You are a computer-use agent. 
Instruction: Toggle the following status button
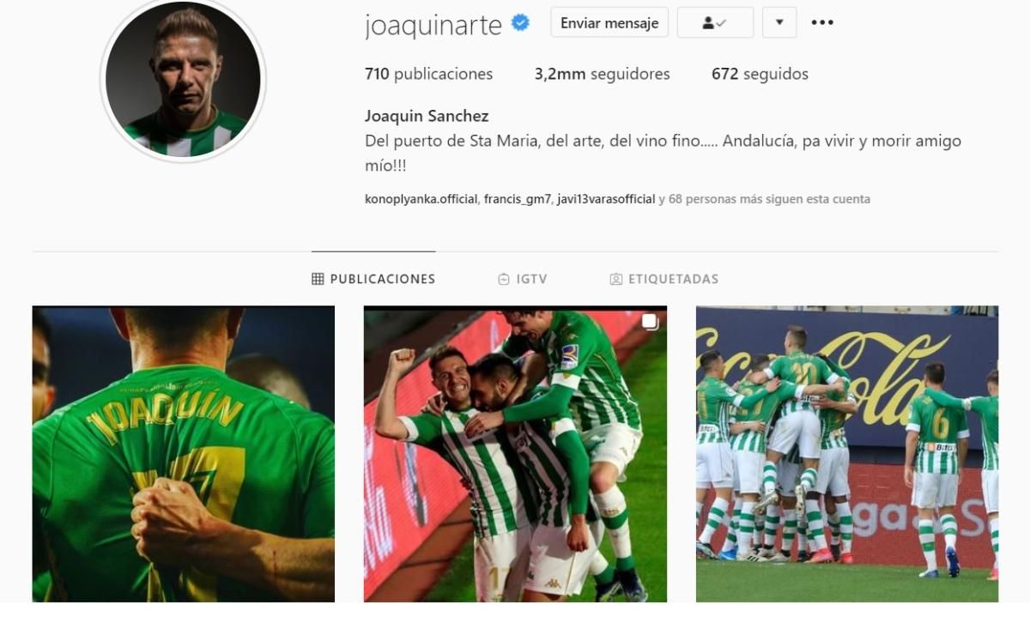pyautogui.click(x=715, y=22)
